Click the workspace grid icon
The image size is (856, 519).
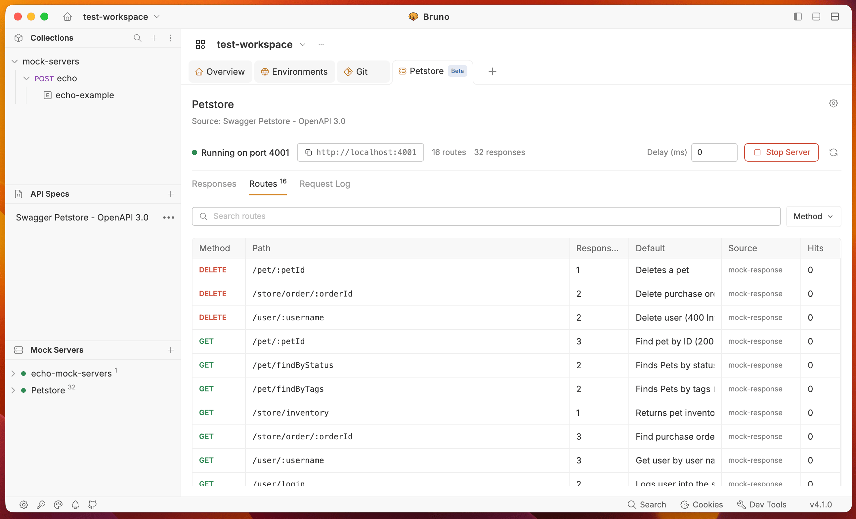pos(200,44)
